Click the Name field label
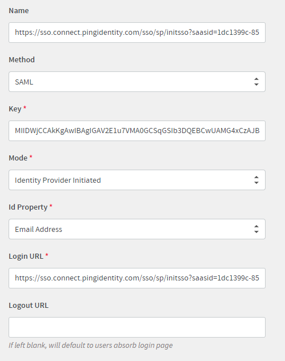 coord(19,11)
